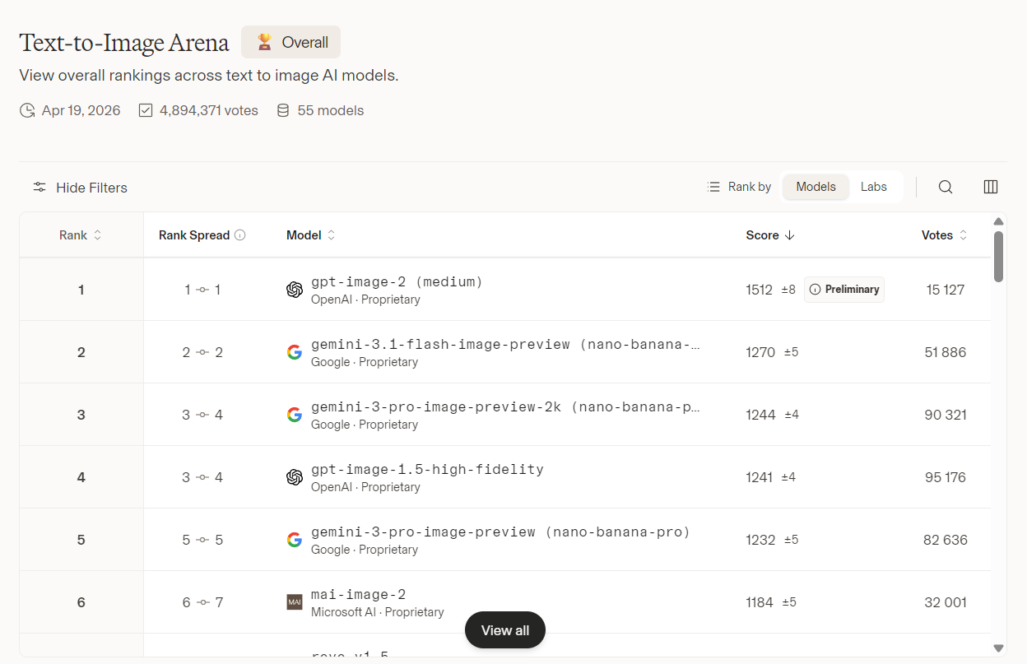This screenshot has height=664, width=1027.
Task: Open the search magnifier icon
Action: (x=946, y=187)
